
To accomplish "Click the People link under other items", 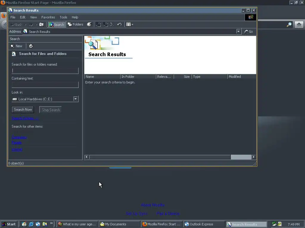I will [x=17, y=142].
